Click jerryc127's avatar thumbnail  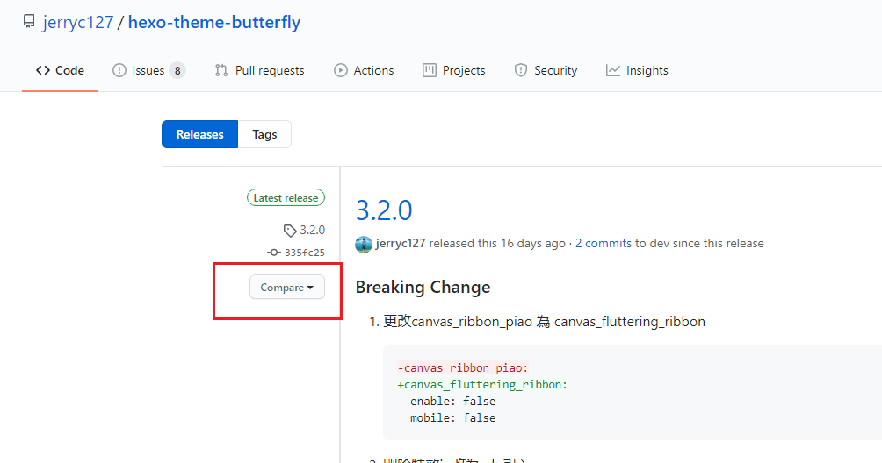[x=364, y=244]
